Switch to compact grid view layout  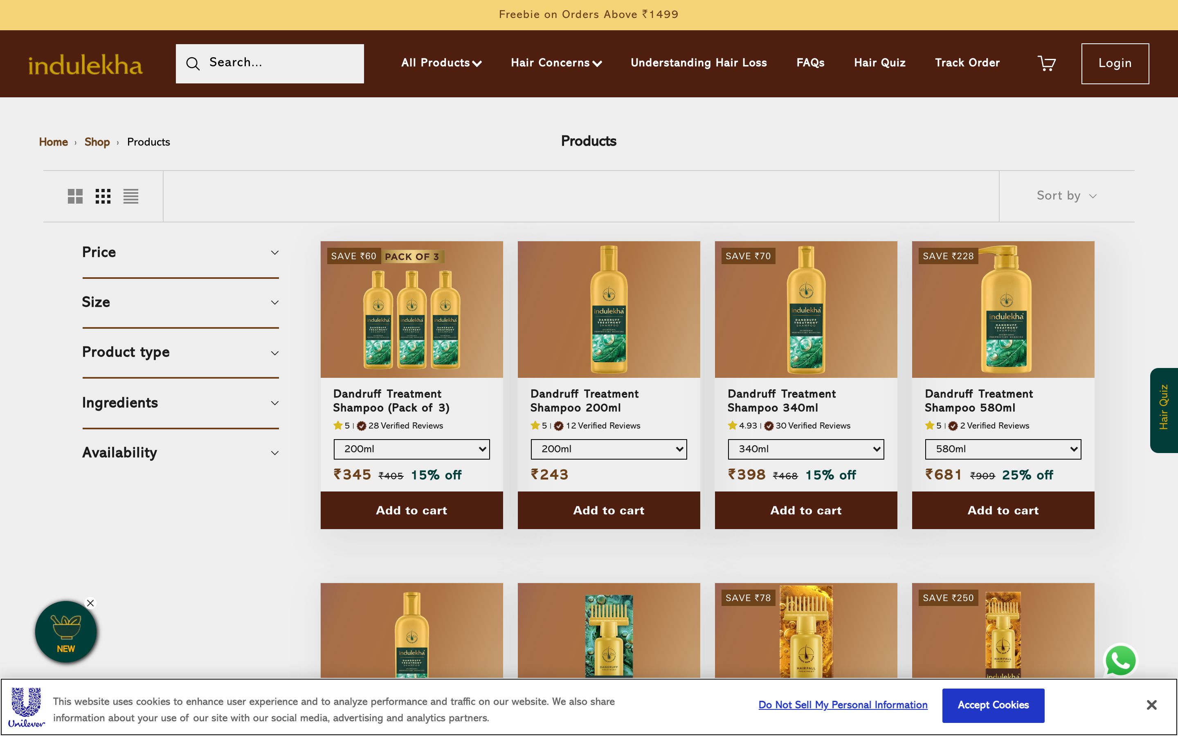(x=103, y=196)
